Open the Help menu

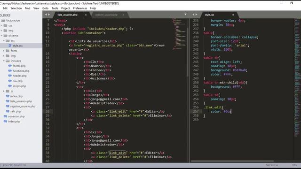tap(93, 8)
